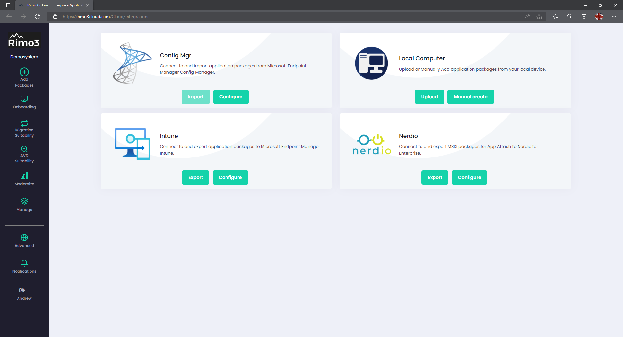
Task: Click the Config Mgr heading
Action: click(x=176, y=55)
